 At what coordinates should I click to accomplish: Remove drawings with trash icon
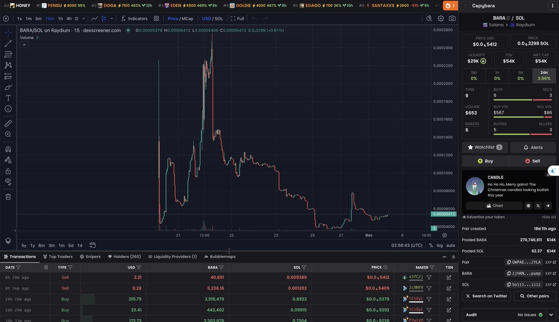point(8,197)
